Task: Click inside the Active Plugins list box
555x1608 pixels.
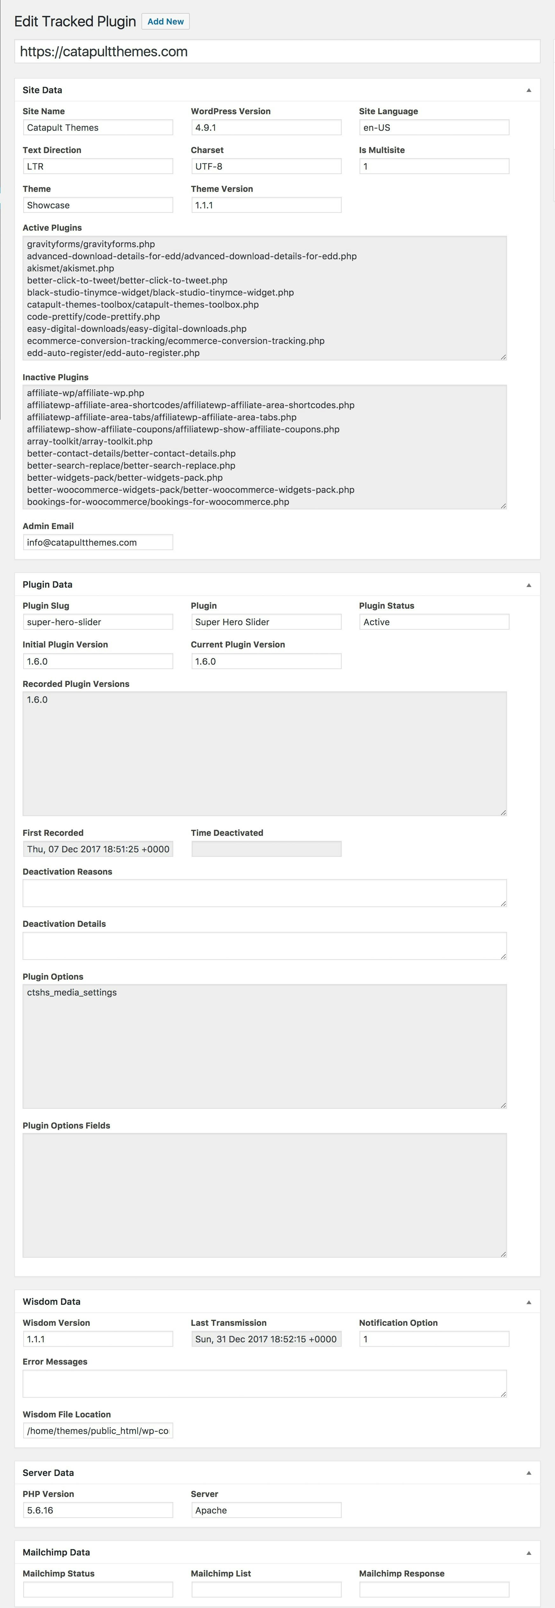Action: 264,298
